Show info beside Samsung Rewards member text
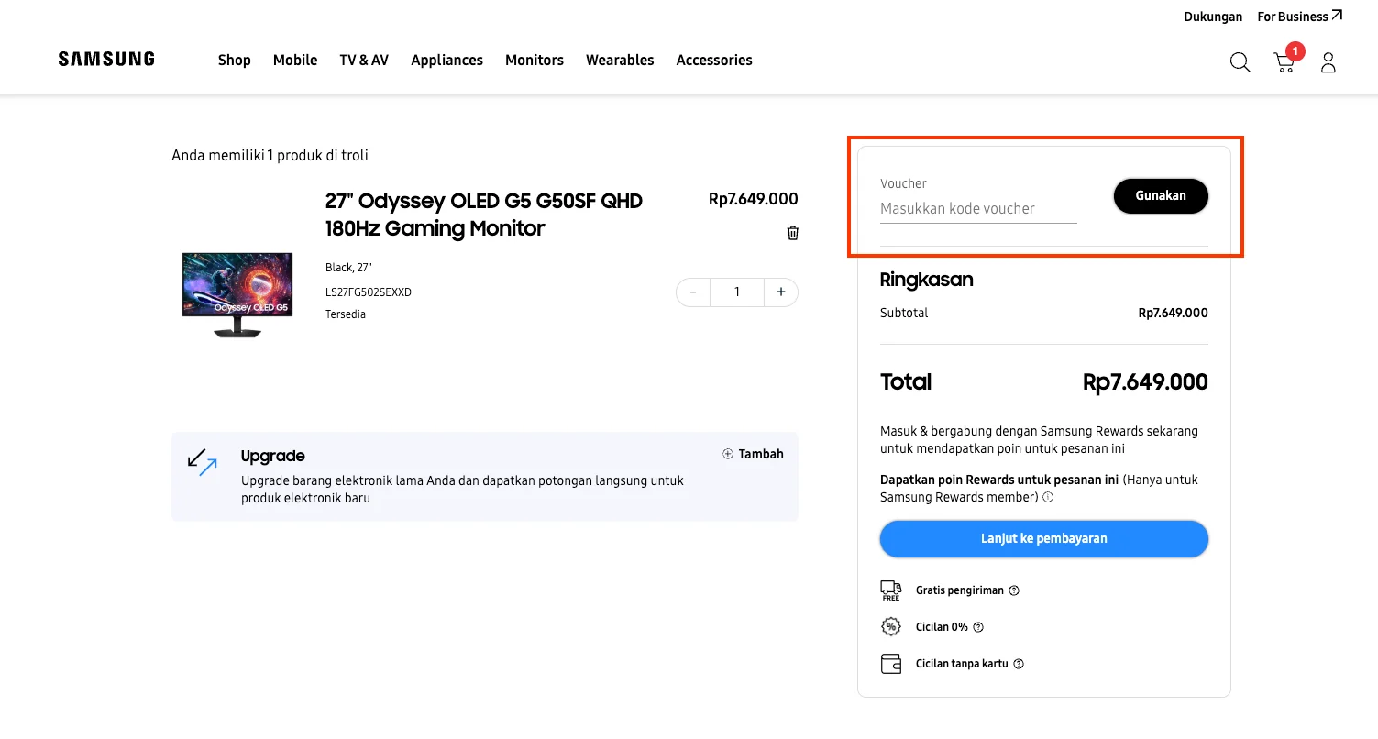 click(1048, 497)
